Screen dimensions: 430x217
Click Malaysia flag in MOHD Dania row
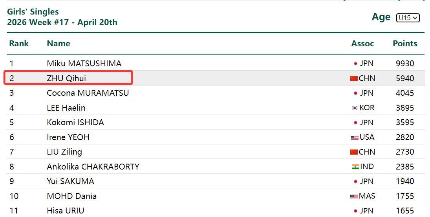(354, 196)
